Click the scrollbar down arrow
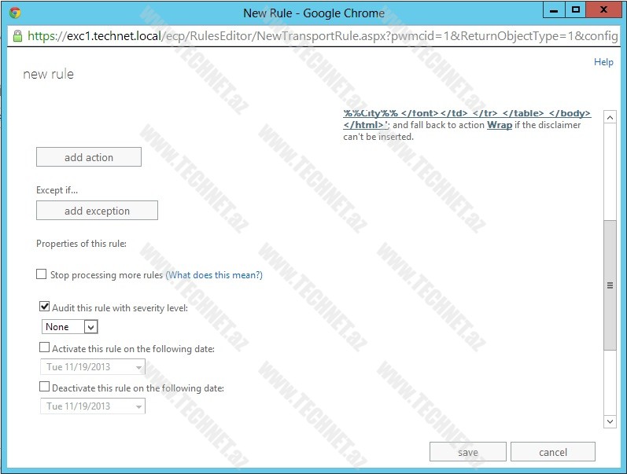 click(x=609, y=422)
